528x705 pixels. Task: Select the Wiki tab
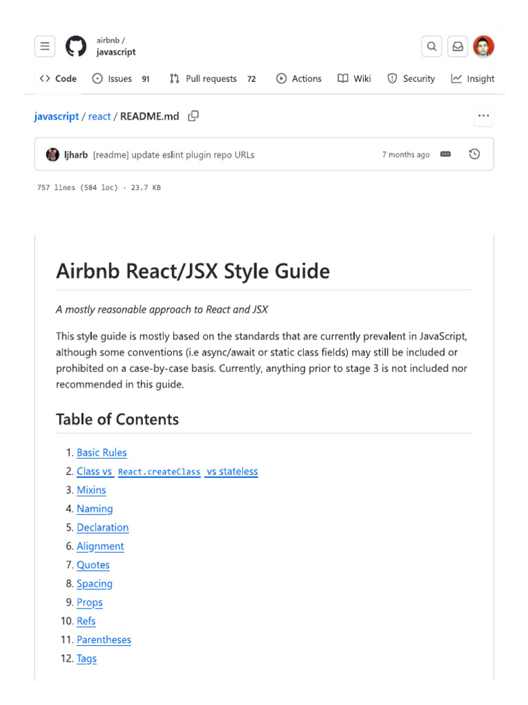(x=355, y=78)
